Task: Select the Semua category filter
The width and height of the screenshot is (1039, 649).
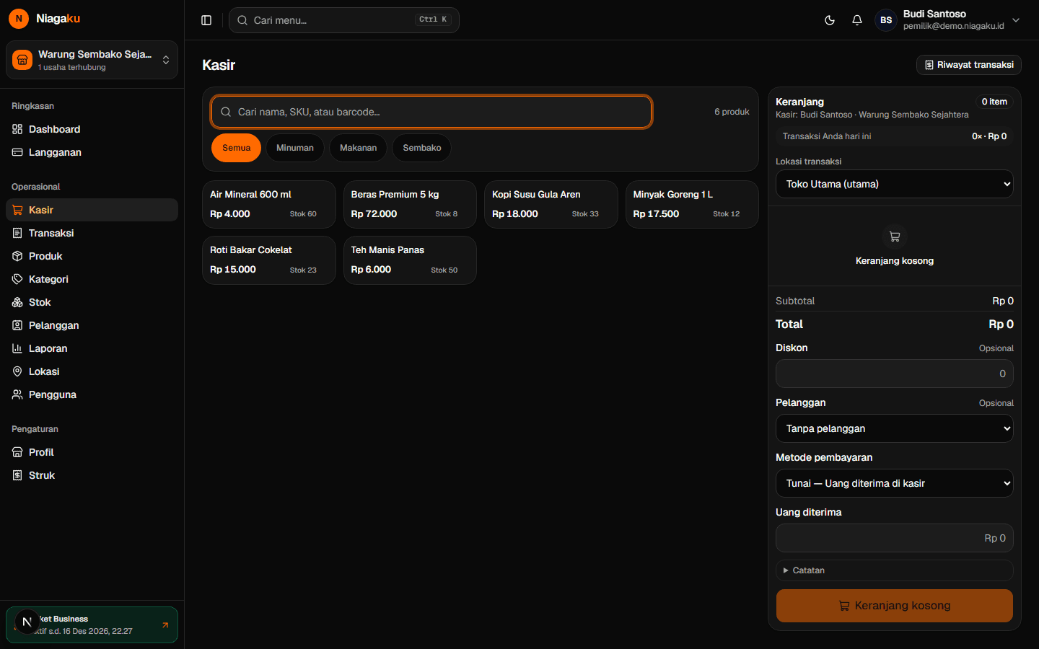Action: (x=237, y=148)
